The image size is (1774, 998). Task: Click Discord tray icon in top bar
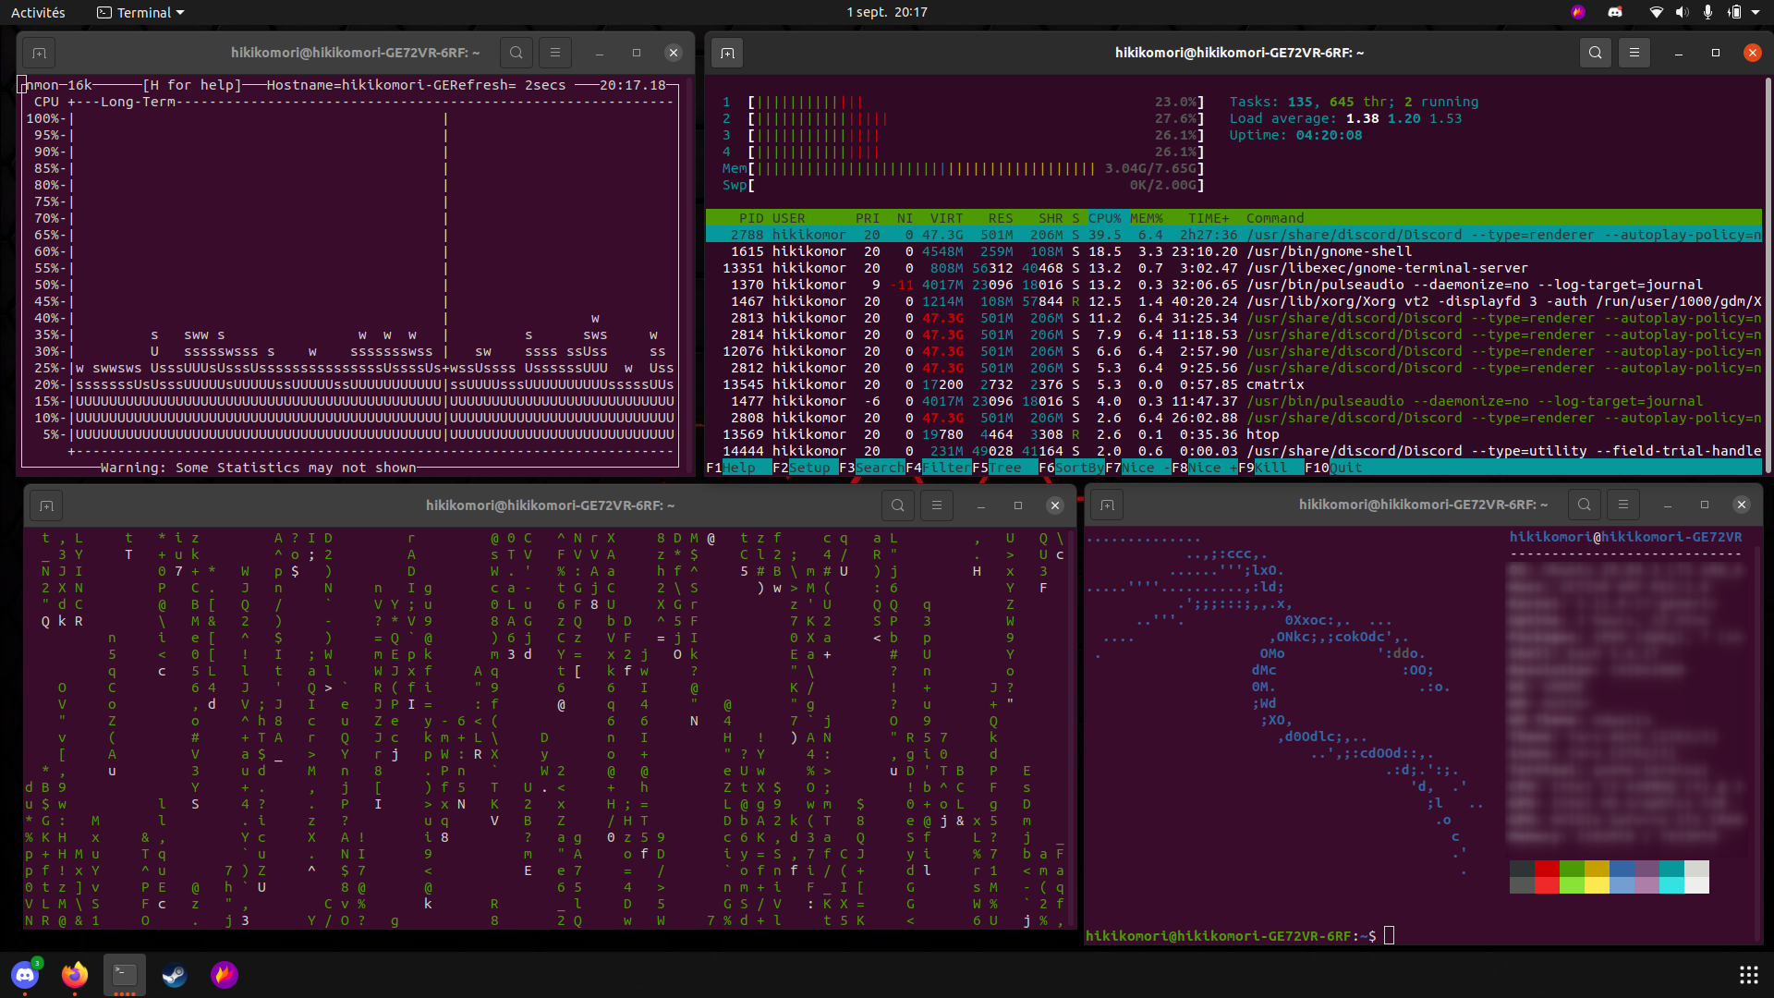(1615, 12)
